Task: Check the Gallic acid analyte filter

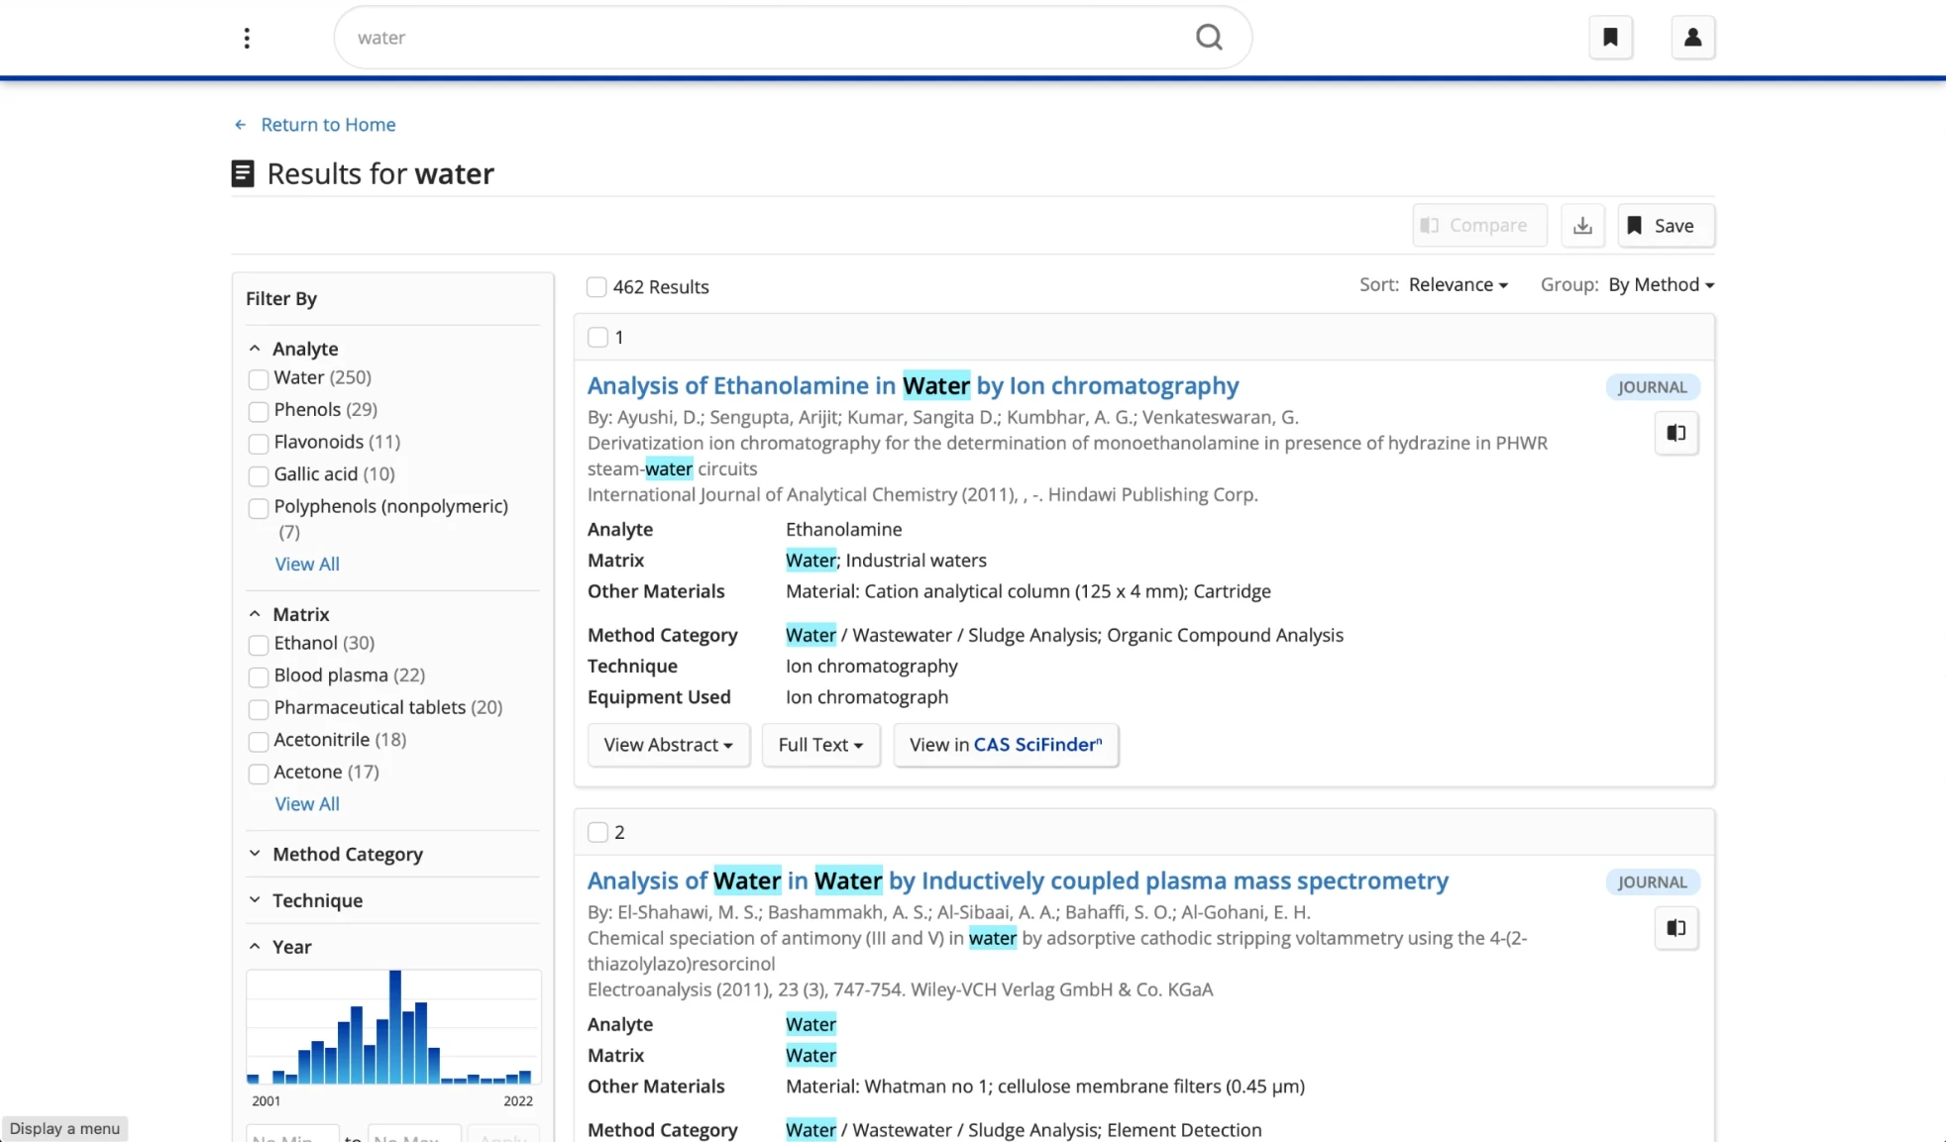Action: click(x=259, y=476)
